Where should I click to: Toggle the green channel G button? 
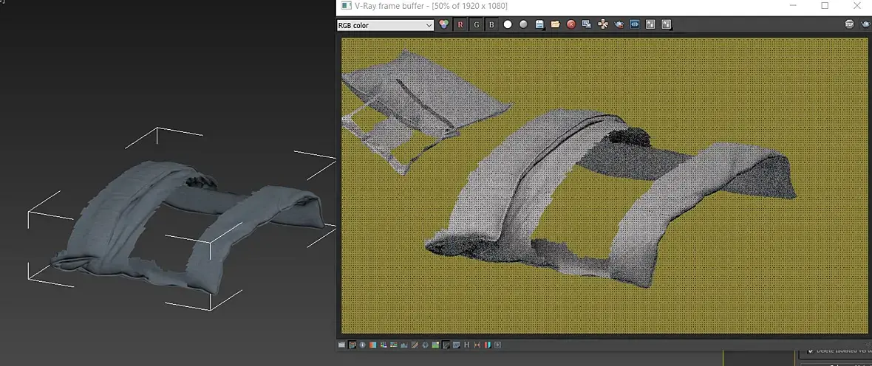pyautogui.click(x=477, y=24)
